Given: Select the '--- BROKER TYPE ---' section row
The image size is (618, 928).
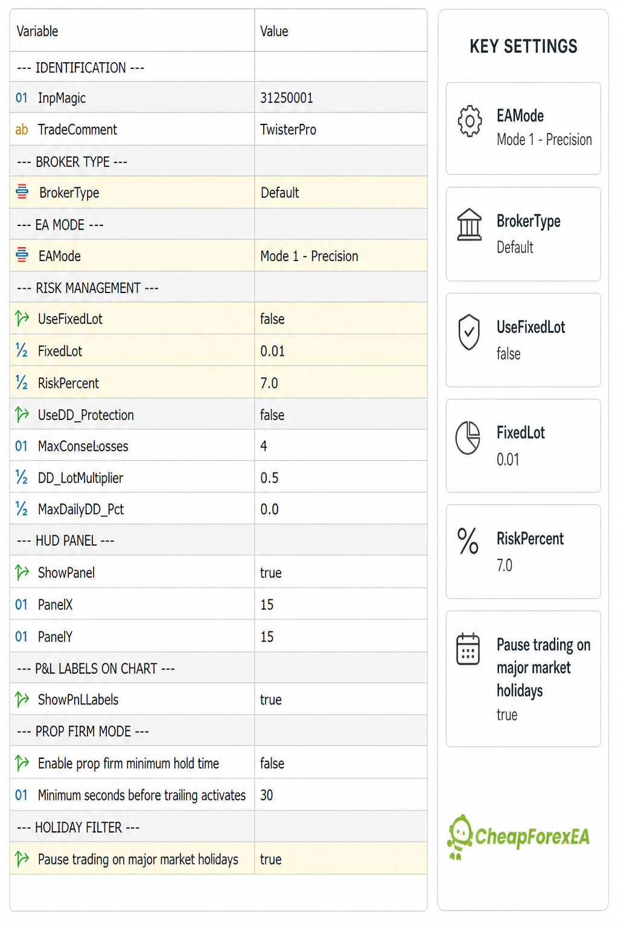Looking at the screenshot, I should coord(218,161).
